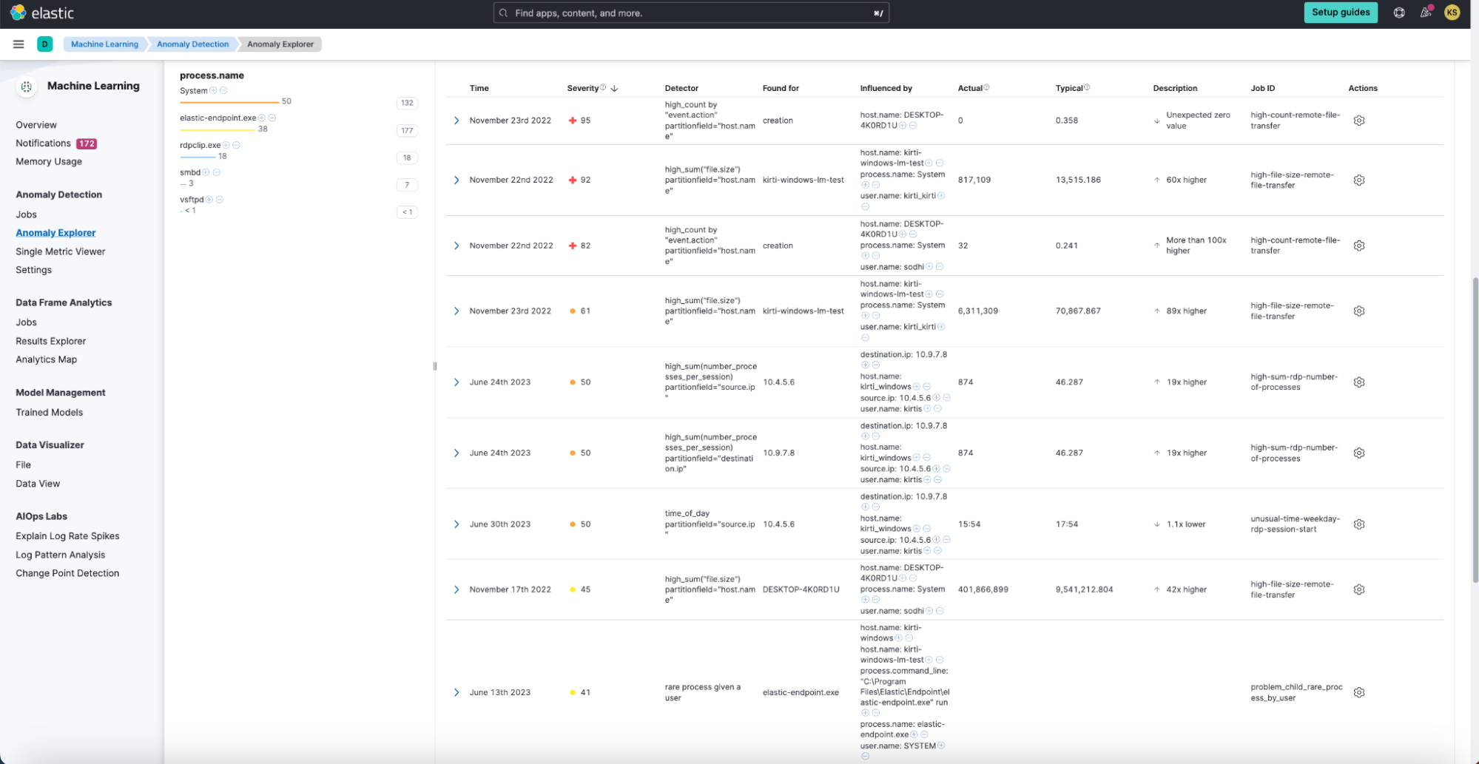
Task: Open Explain Log Rate Spikes
Action: tap(67, 536)
